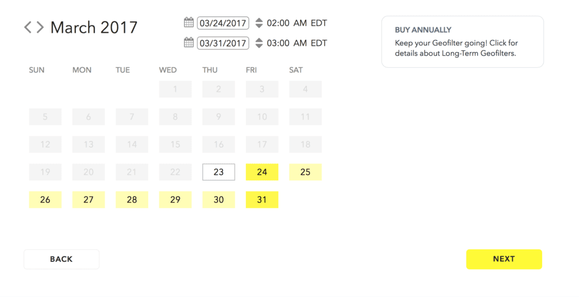Click the Back button

point(61,259)
